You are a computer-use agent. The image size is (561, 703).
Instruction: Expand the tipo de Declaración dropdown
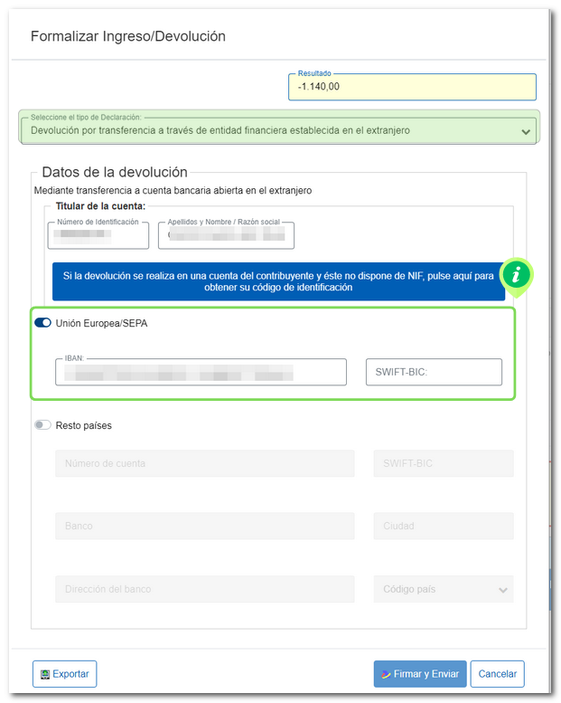pyautogui.click(x=278, y=130)
